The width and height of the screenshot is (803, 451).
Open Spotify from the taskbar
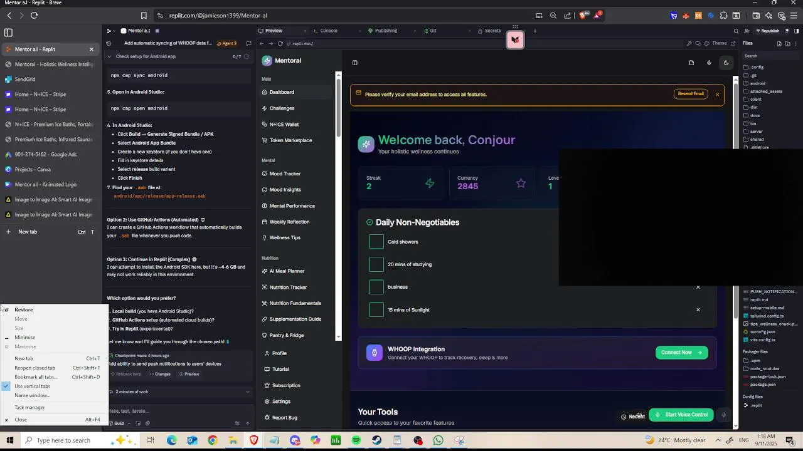coord(356,440)
